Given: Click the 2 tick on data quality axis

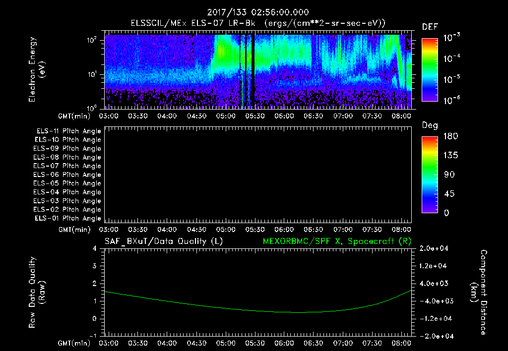Looking at the screenshot, I should click(x=94, y=284).
